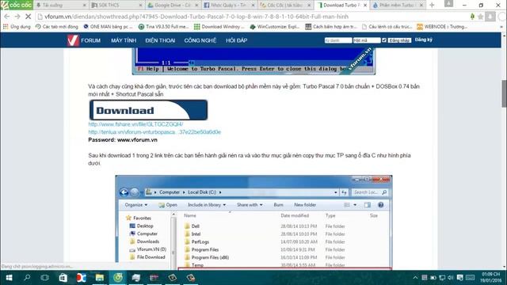The width and height of the screenshot is (507, 285).
Task: Open Task View on the taskbar
Action: pyautogui.click(x=45, y=278)
